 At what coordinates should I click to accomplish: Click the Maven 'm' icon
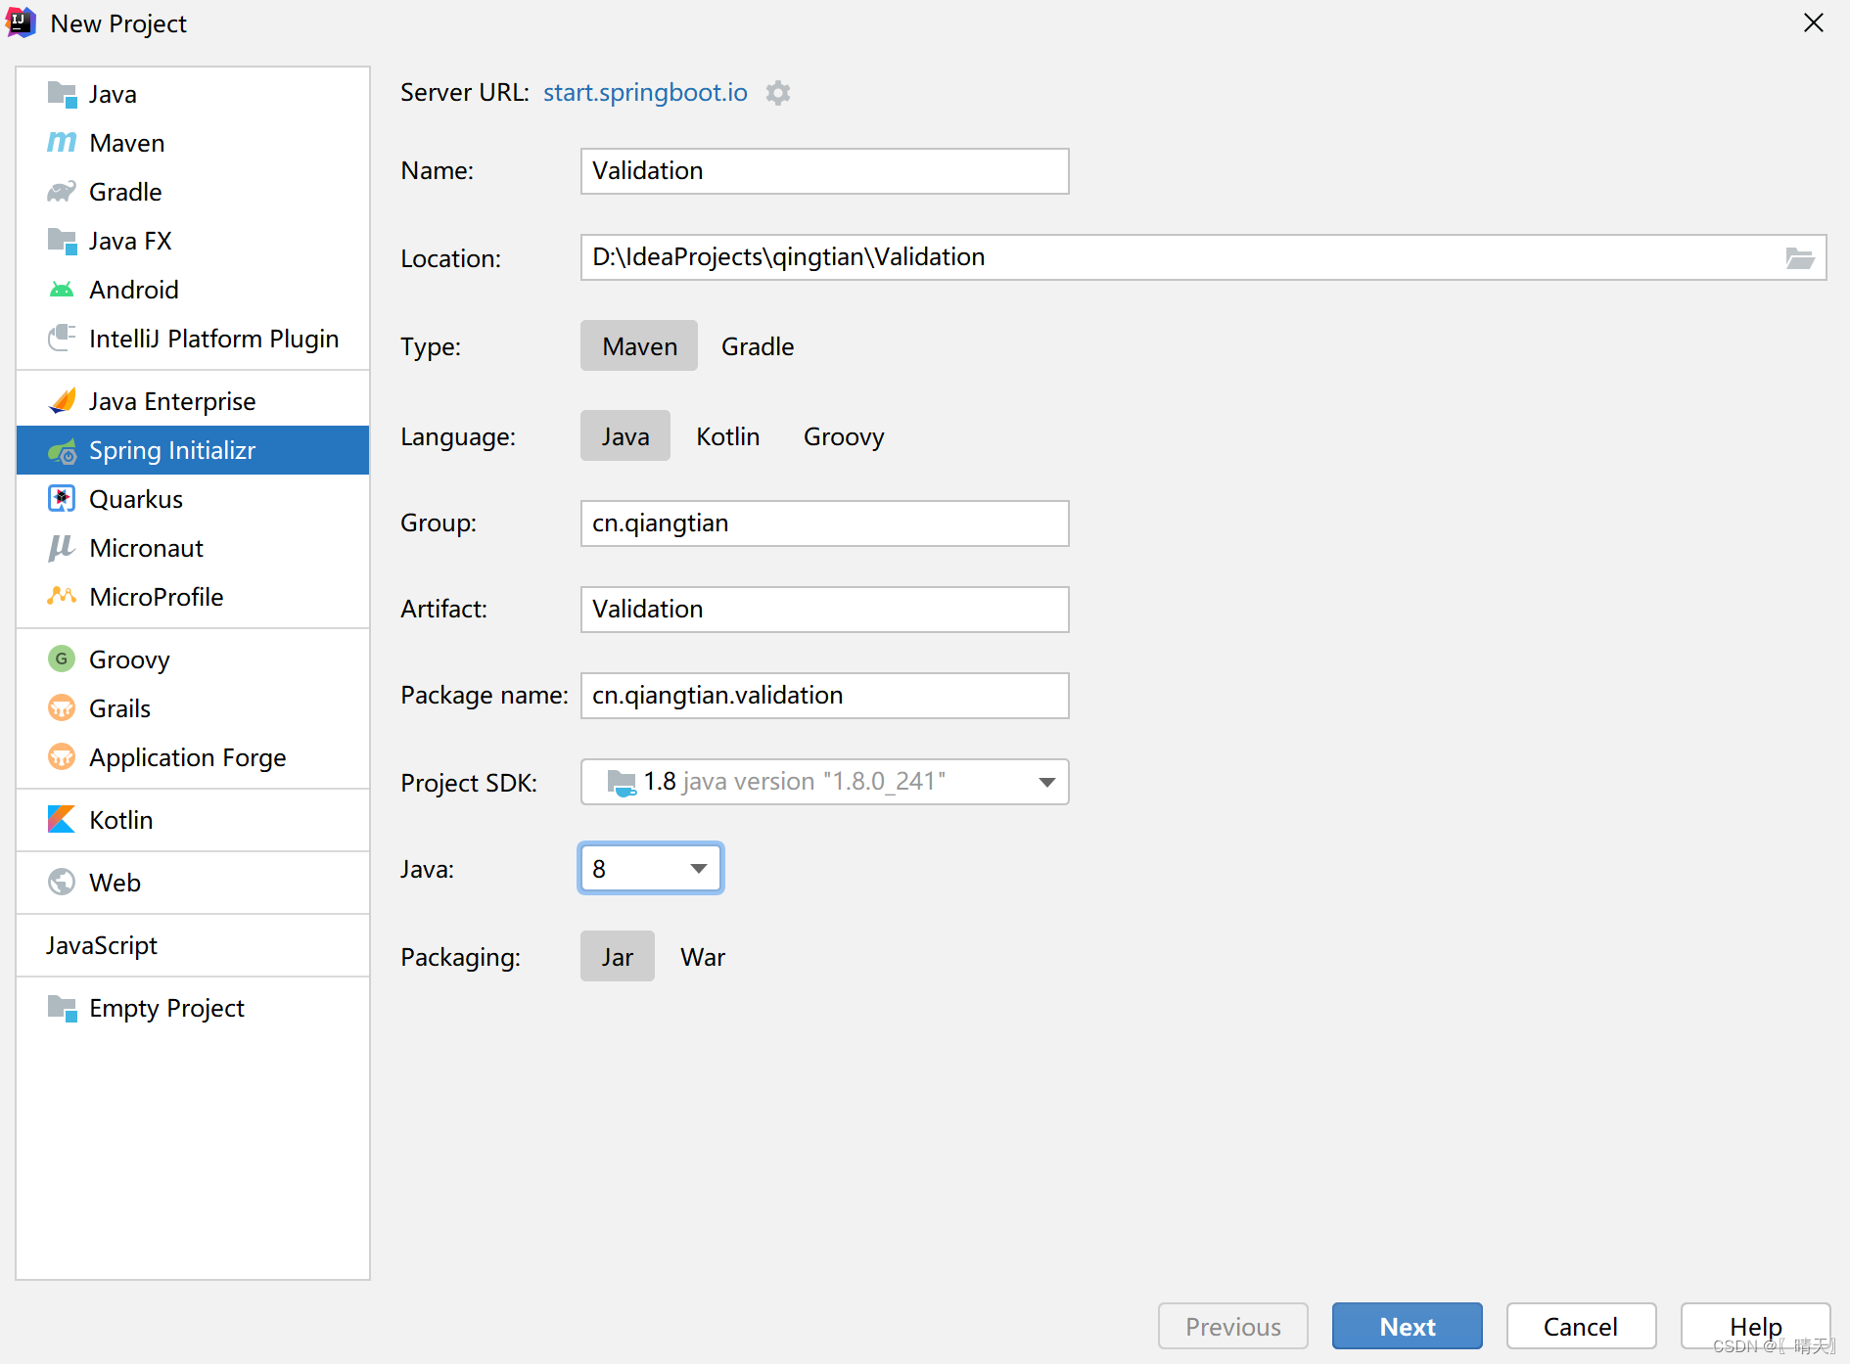(62, 143)
